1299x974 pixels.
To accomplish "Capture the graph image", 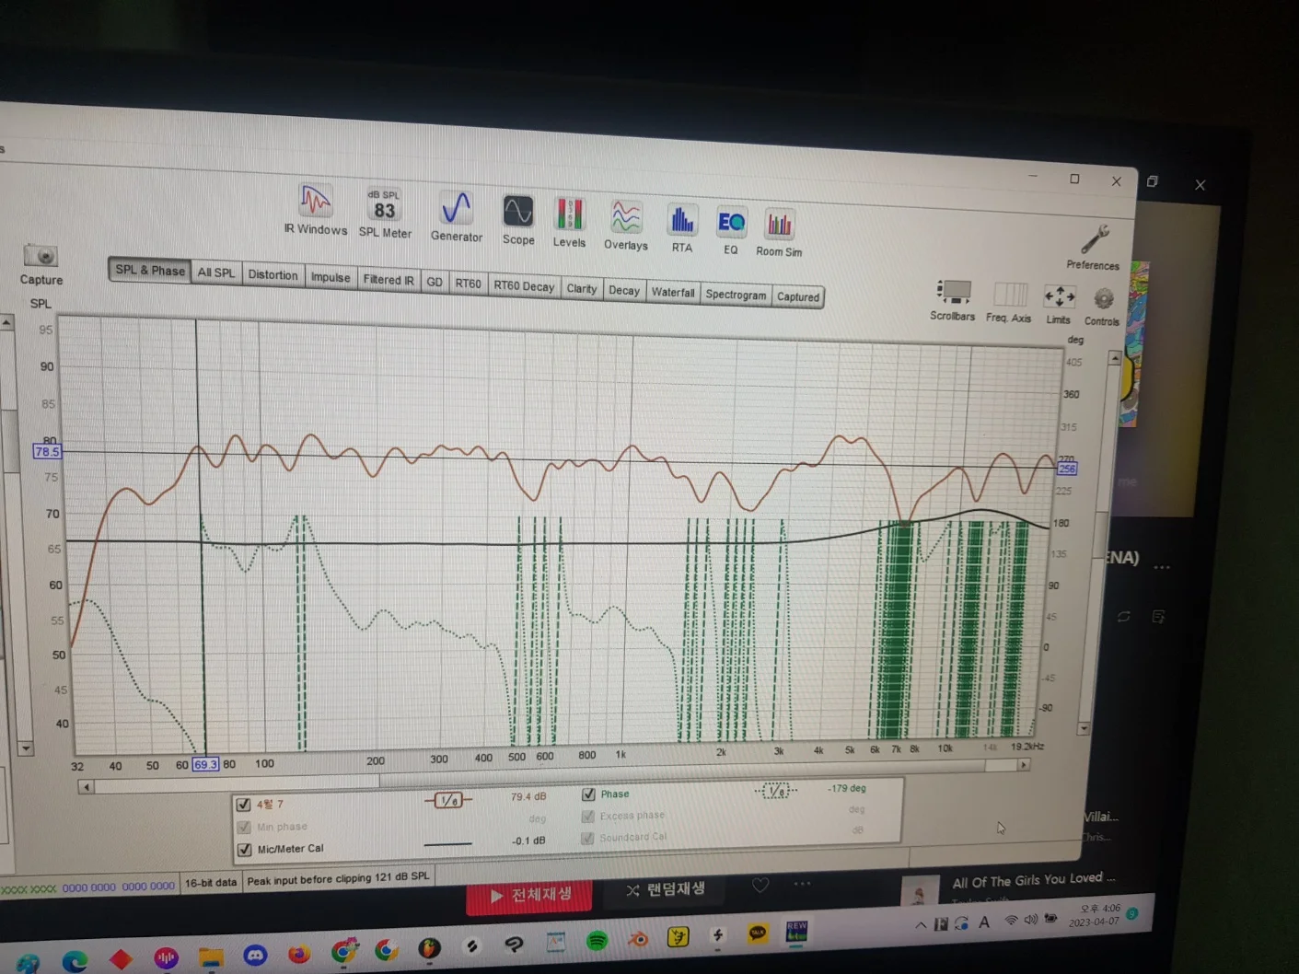I will [x=41, y=264].
